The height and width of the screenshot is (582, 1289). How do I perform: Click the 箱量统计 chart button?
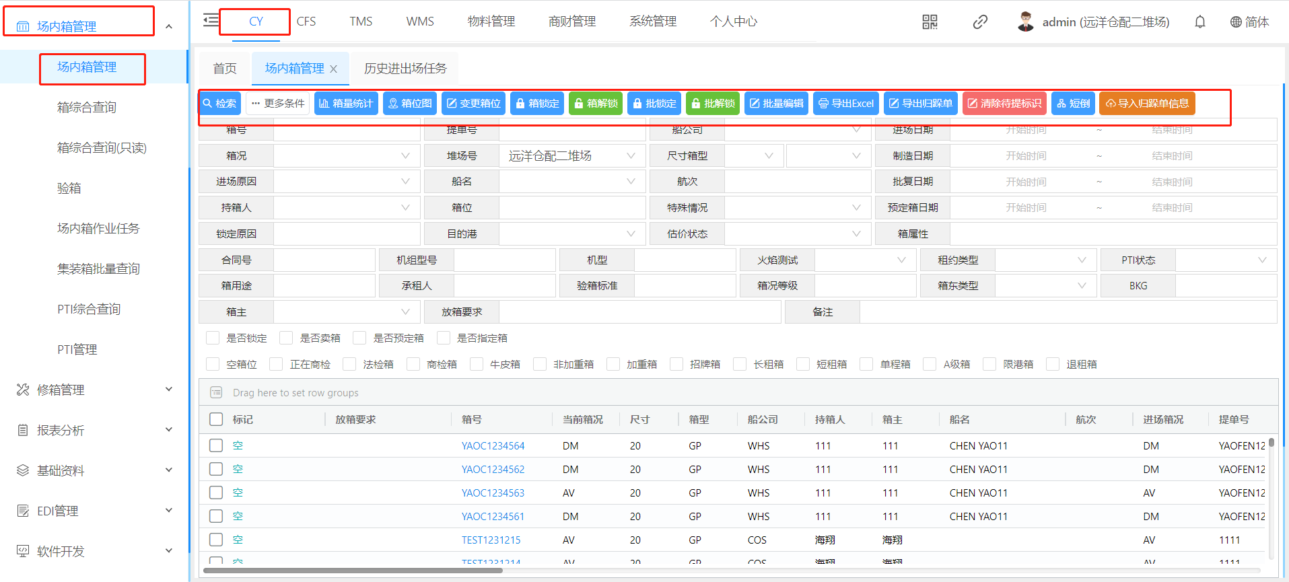346,104
